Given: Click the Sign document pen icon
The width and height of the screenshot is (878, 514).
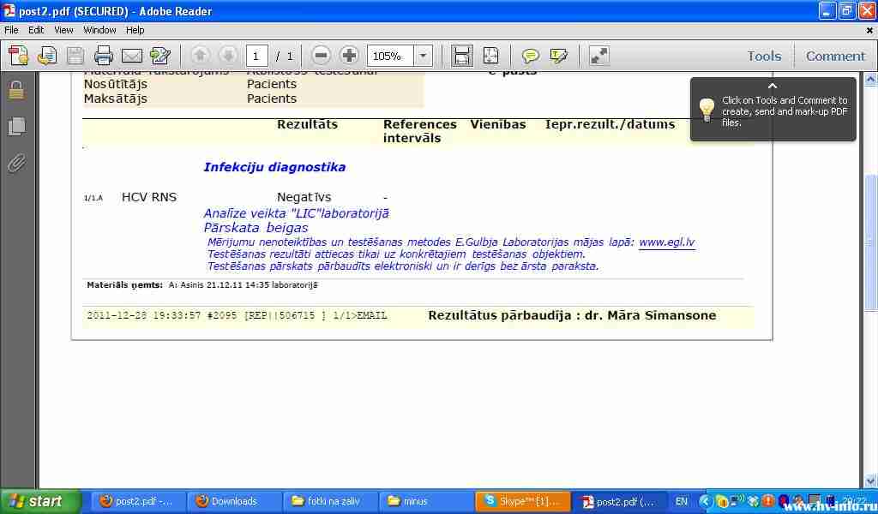Looking at the screenshot, I should tap(160, 56).
